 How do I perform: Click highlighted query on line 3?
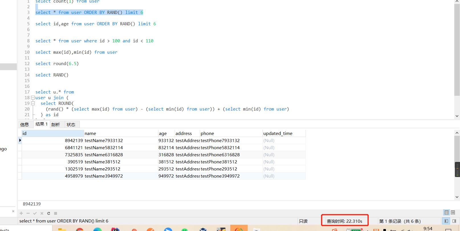coord(89,12)
